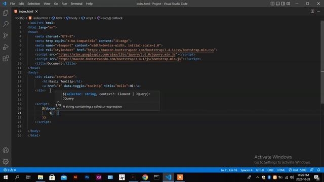Open the Accounts menu icon

point(6,150)
